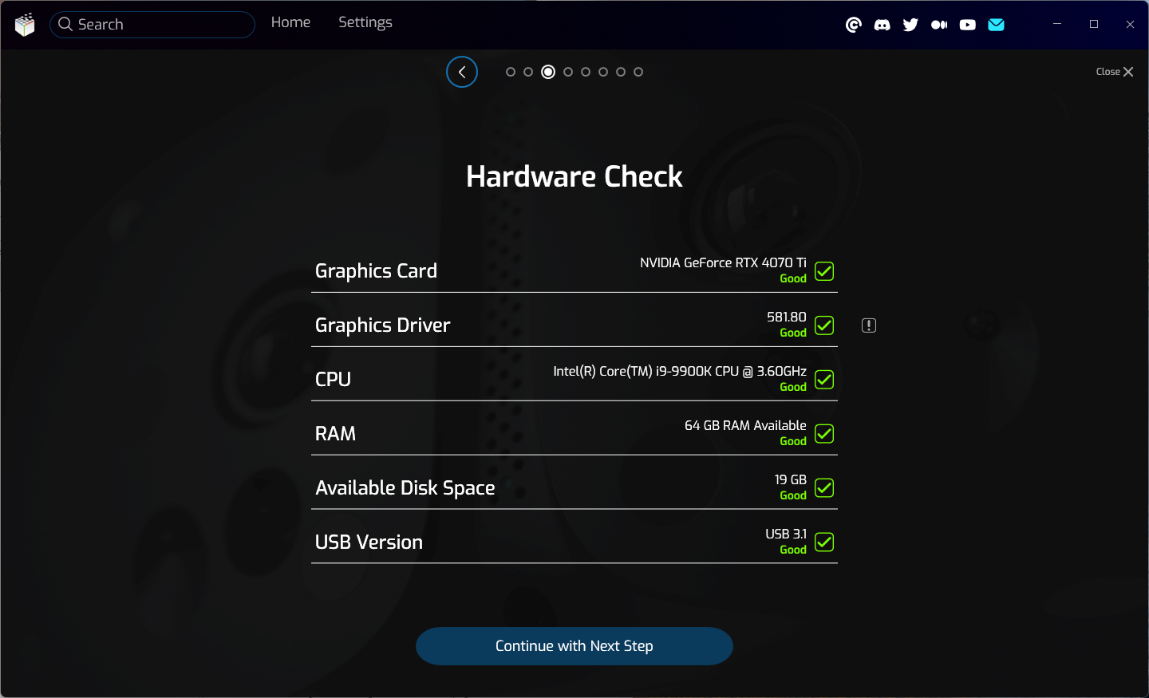Screen dimensions: 1149x698
Task: Go back using the circled left chevron
Action: tap(462, 72)
